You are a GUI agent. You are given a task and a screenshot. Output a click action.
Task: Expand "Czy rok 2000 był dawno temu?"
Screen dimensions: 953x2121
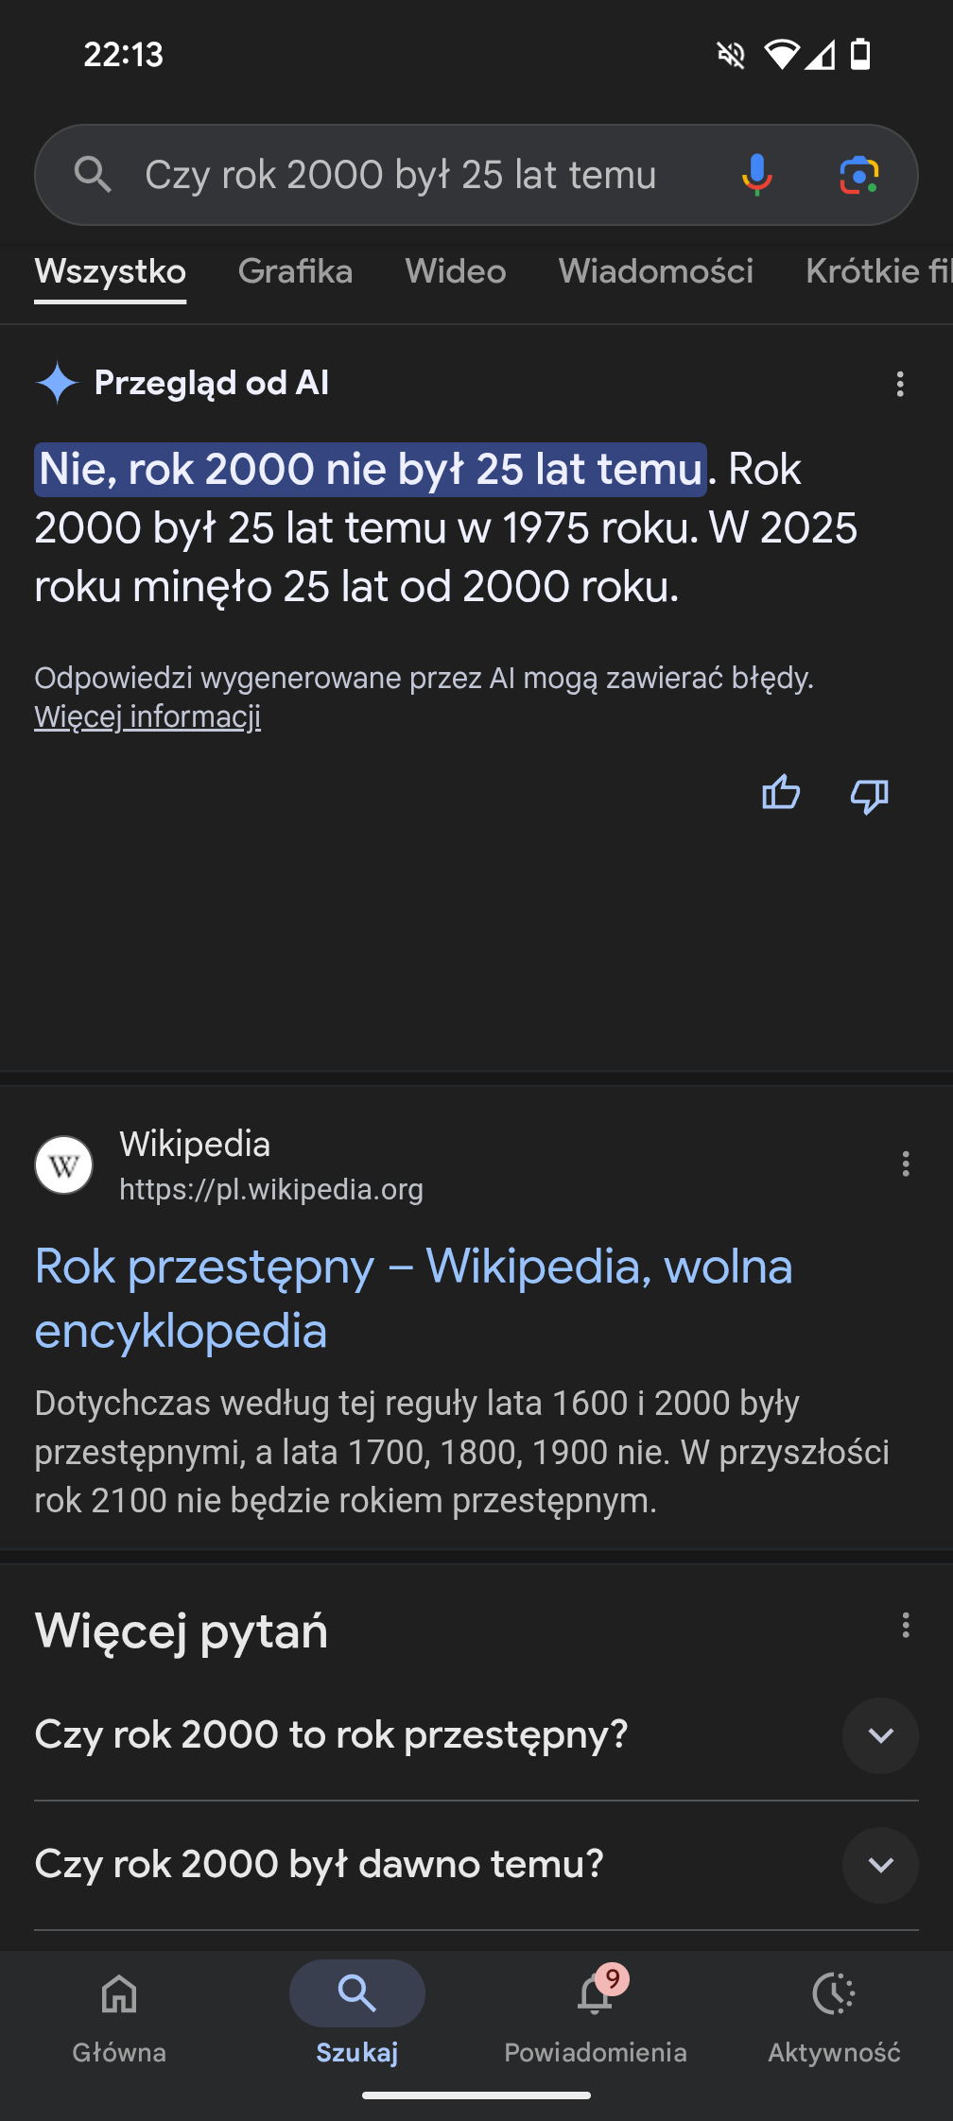click(x=879, y=1865)
